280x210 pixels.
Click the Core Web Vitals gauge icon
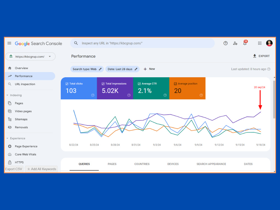click(10, 155)
